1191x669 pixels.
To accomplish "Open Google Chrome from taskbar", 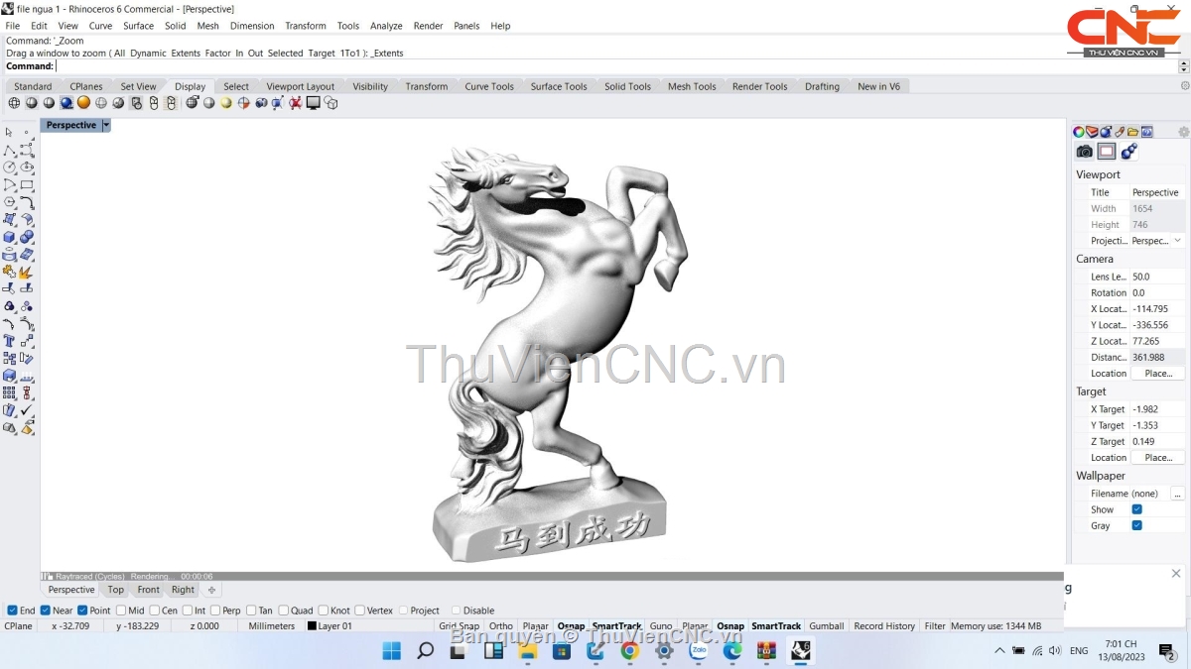I will (x=629, y=651).
